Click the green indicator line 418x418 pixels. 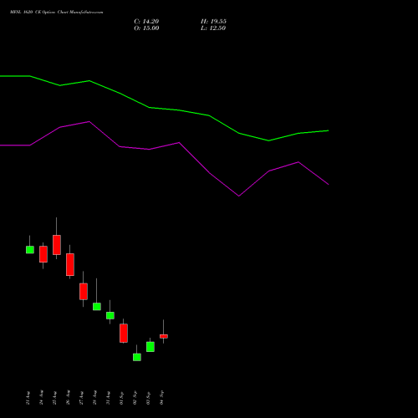coord(179,110)
